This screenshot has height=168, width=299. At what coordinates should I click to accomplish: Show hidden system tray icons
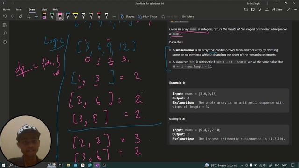242,165
